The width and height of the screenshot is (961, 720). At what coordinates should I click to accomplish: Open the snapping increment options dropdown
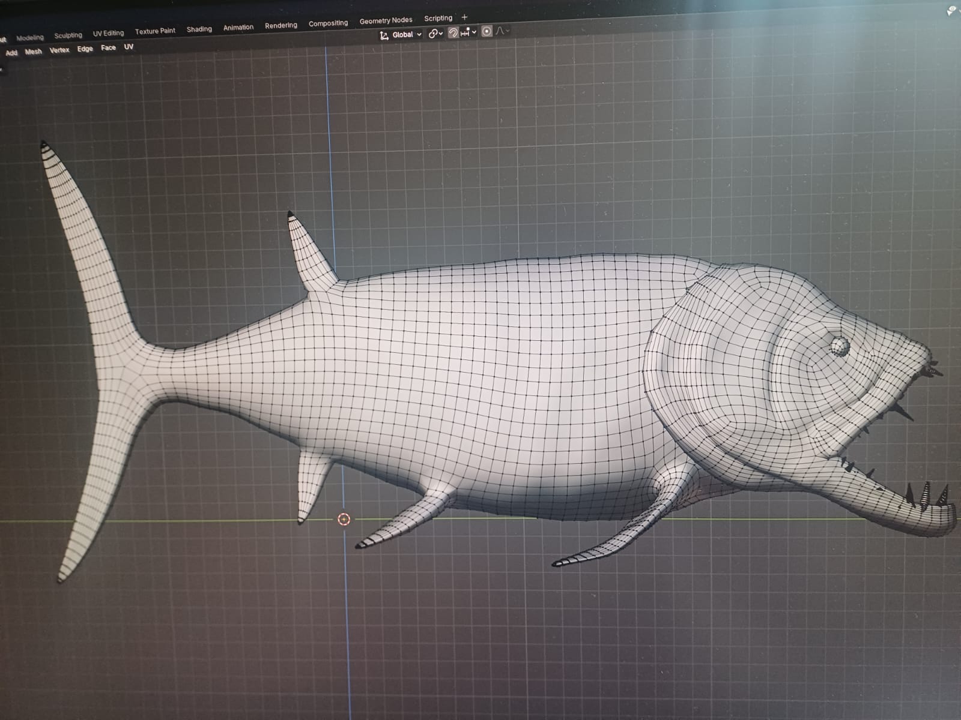click(x=468, y=32)
